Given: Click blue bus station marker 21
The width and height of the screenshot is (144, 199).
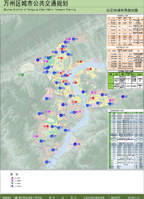Looking at the screenshot, I should click(73, 39).
